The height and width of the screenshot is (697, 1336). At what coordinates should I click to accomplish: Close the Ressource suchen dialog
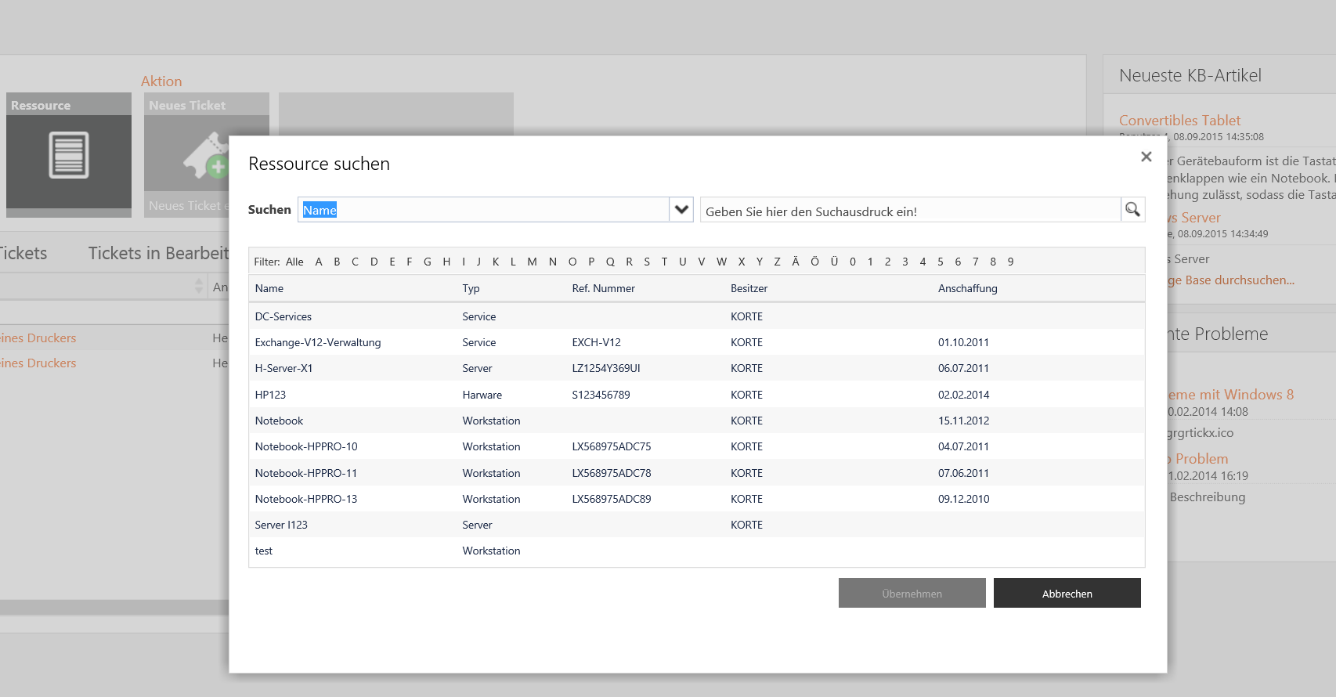point(1146,157)
